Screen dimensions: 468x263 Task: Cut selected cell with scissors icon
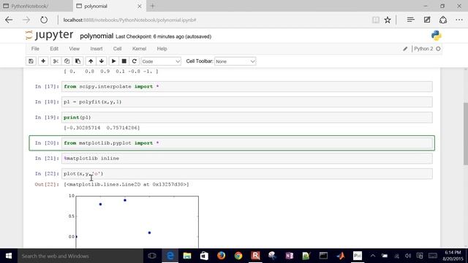point(56,61)
